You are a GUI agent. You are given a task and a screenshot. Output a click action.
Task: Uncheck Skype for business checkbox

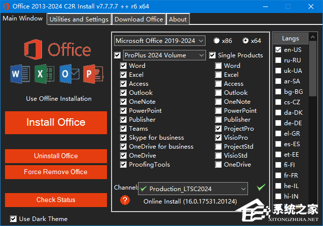123,138
